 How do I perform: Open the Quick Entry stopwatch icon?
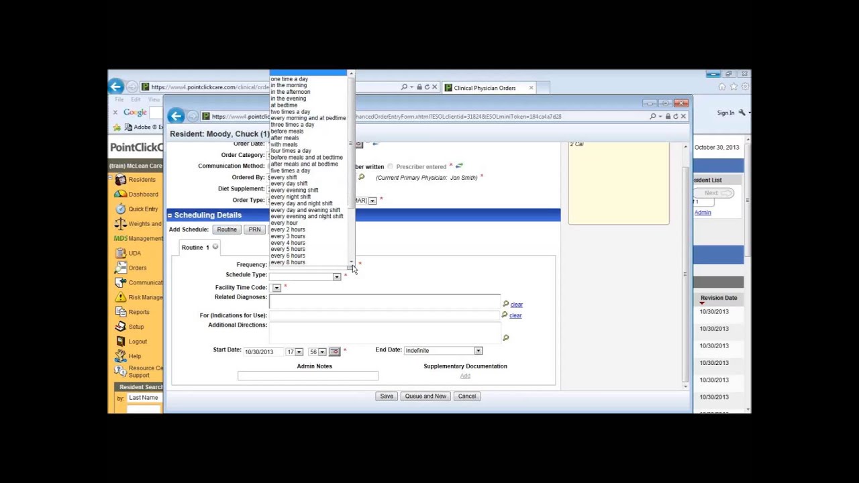coord(120,209)
